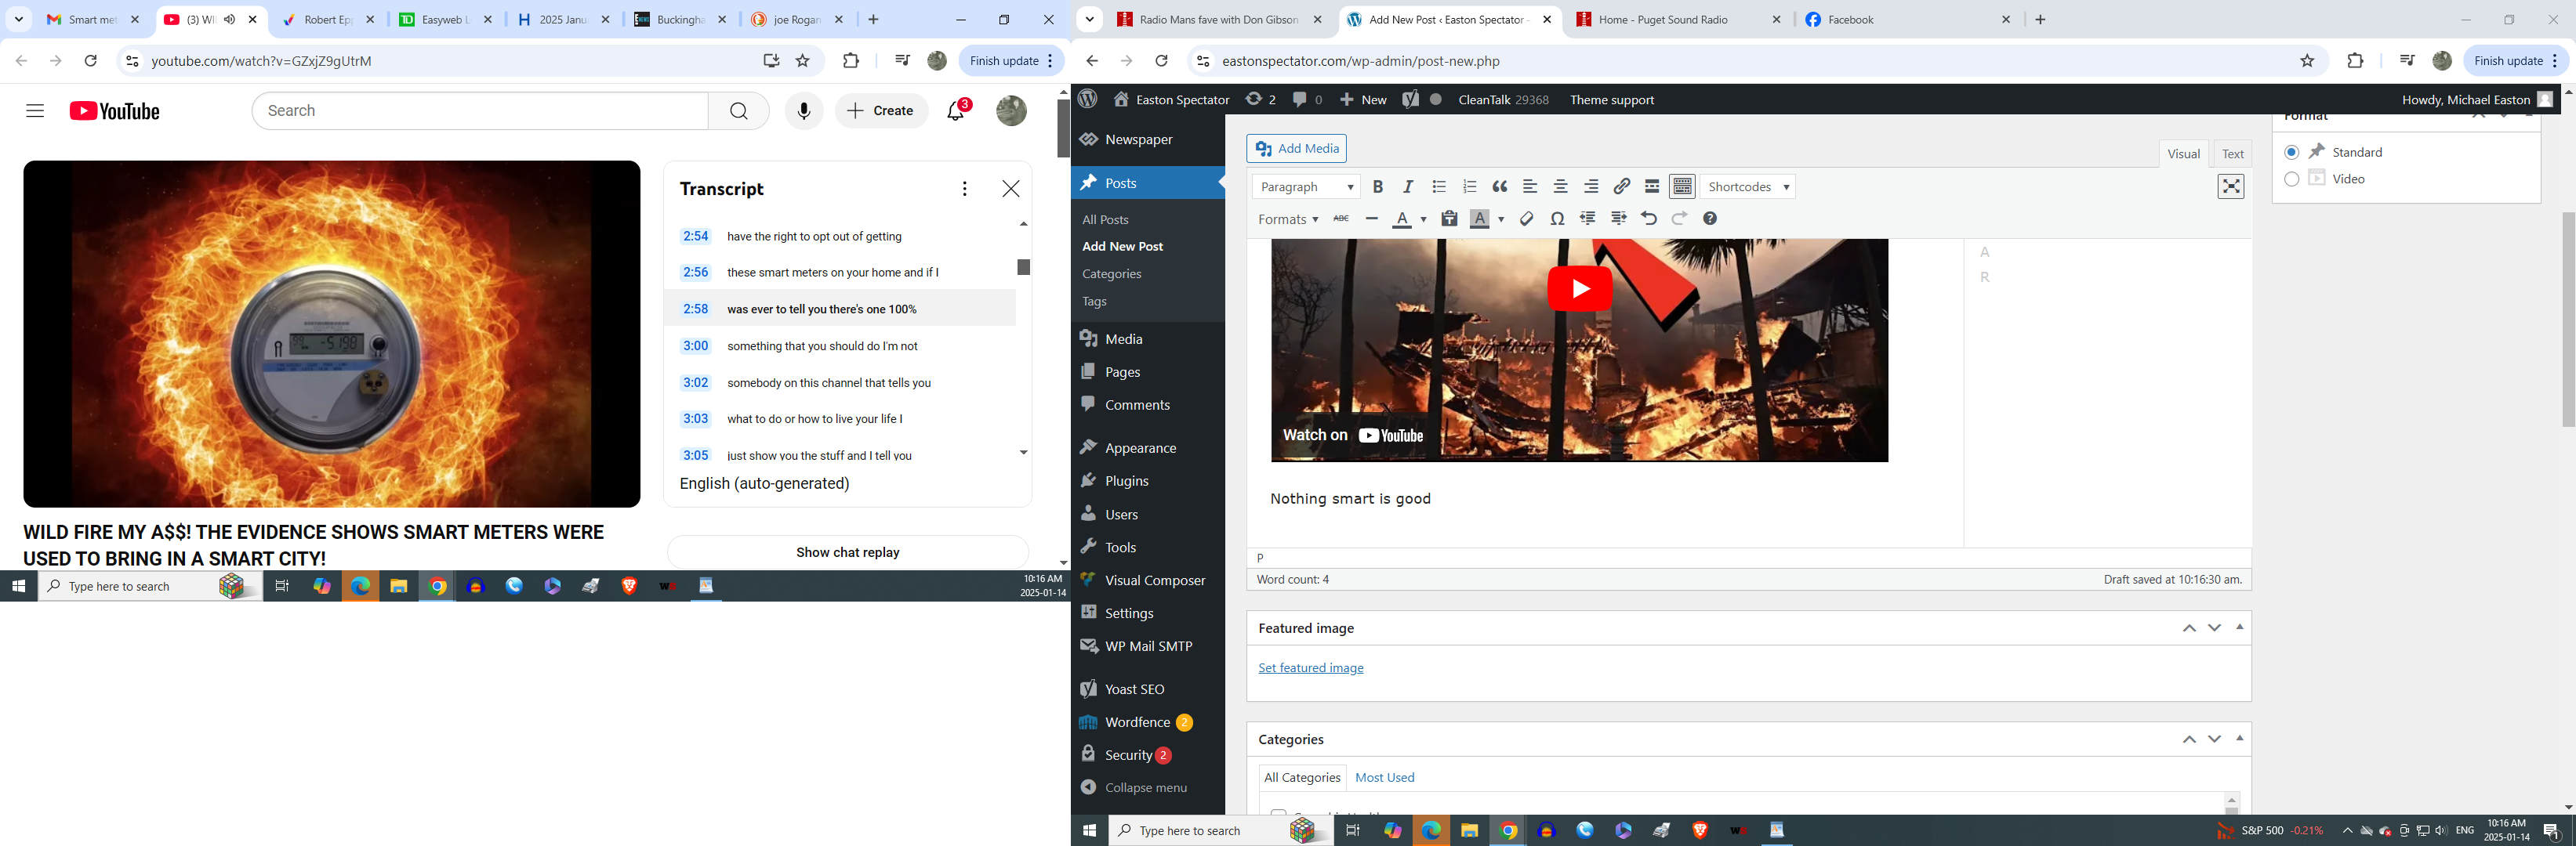Click the Set featured image link
Screen dimensions: 2576x846
(1310, 668)
